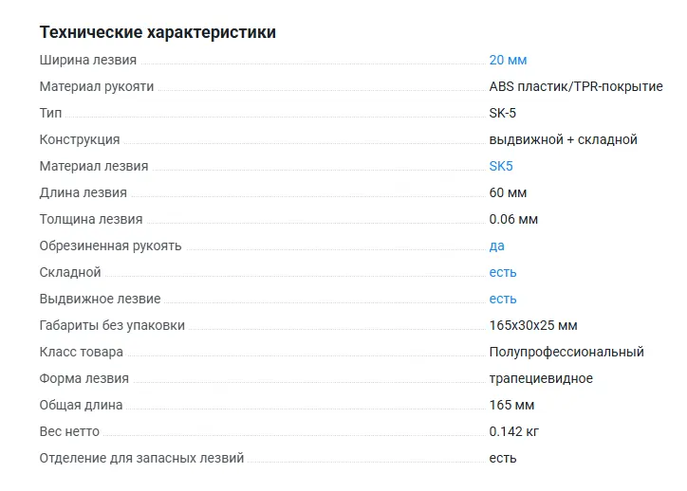Click the "Ширина лезвия" label
687x491 pixels.
pos(87,60)
